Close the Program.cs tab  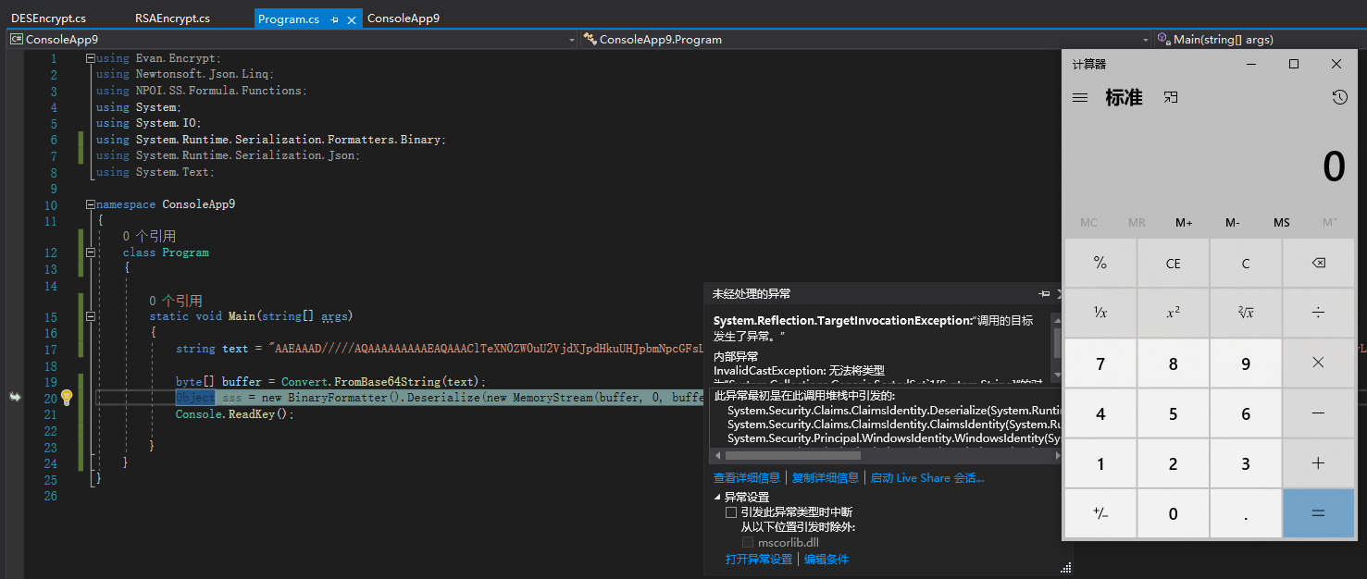pyautogui.click(x=352, y=18)
